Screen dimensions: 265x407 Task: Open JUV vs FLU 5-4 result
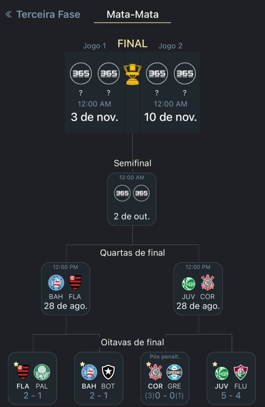click(x=231, y=378)
